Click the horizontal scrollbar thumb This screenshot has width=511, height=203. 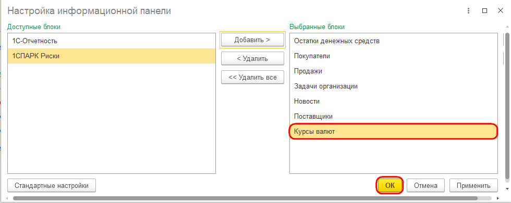tap(245, 198)
